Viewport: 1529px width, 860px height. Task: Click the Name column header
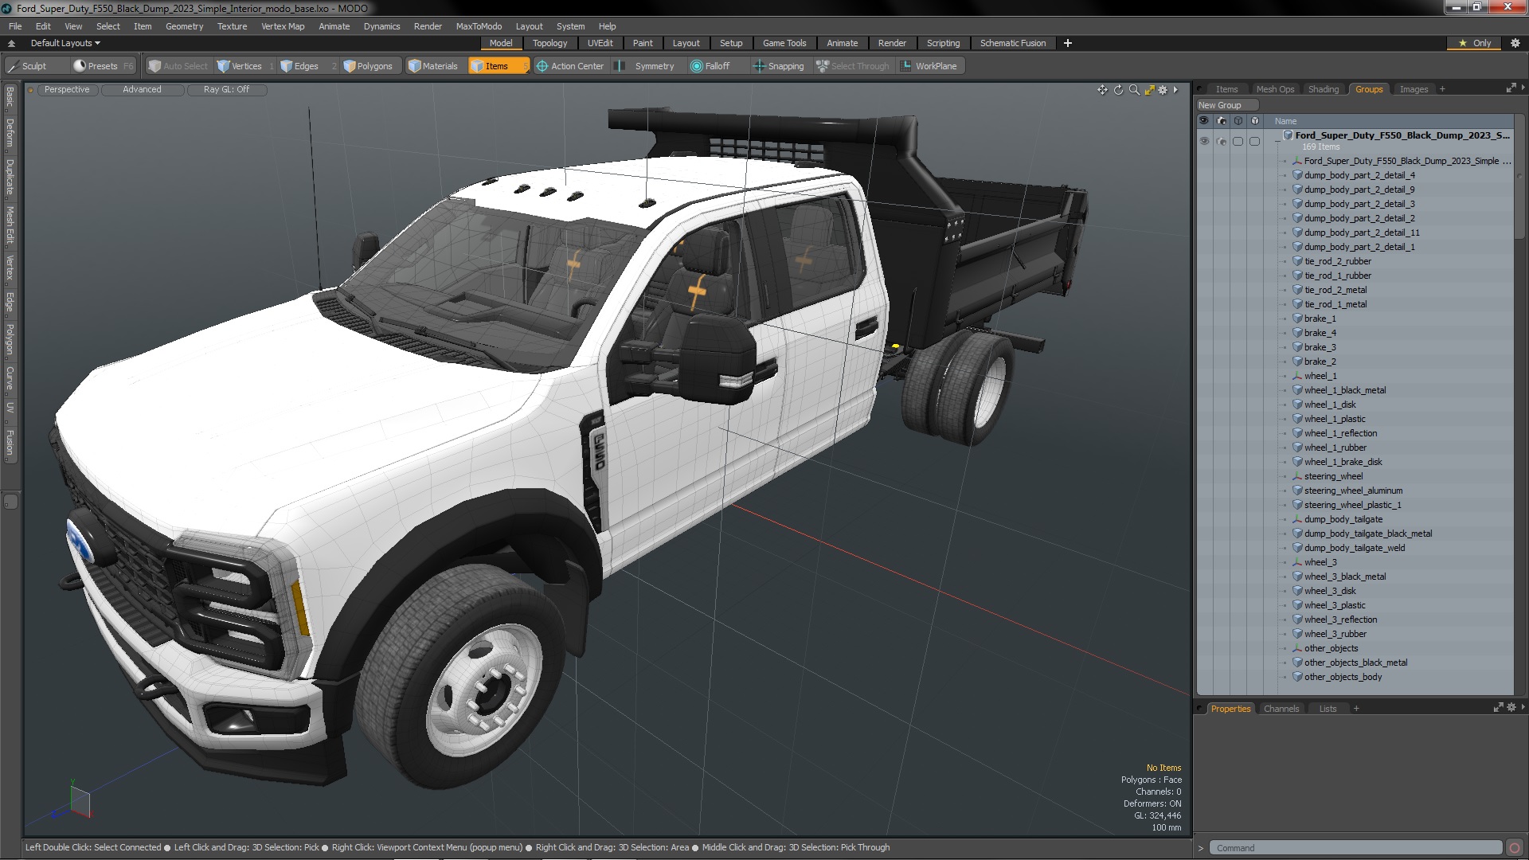(x=1285, y=121)
